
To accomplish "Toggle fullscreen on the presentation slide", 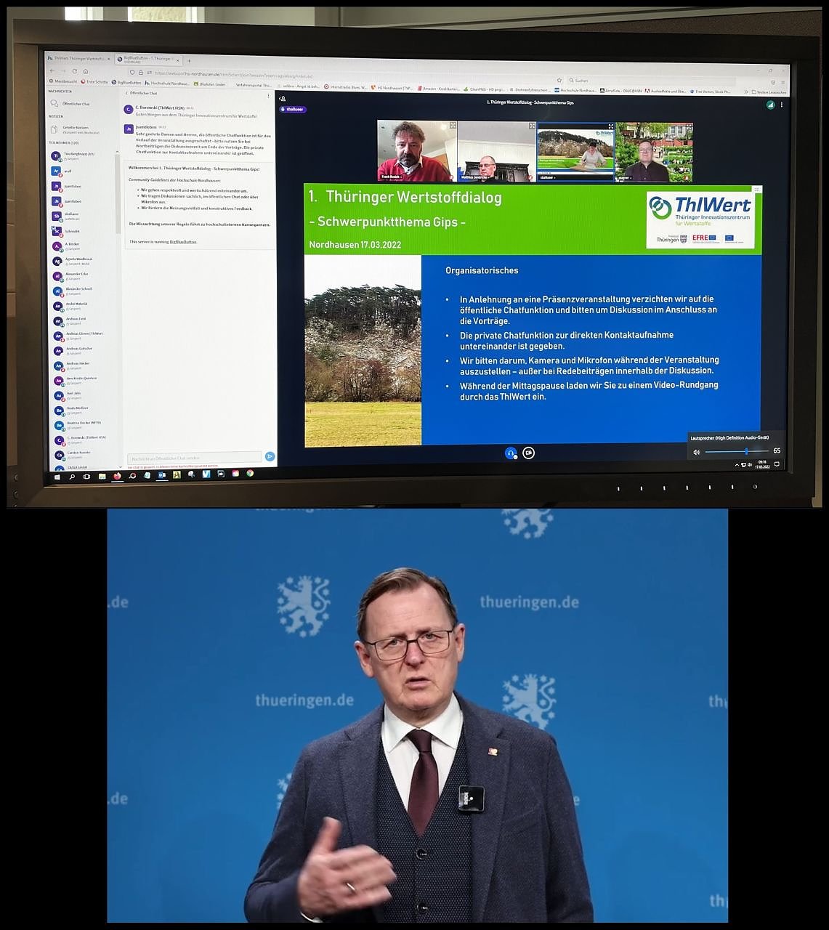I will pyautogui.click(x=756, y=189).
